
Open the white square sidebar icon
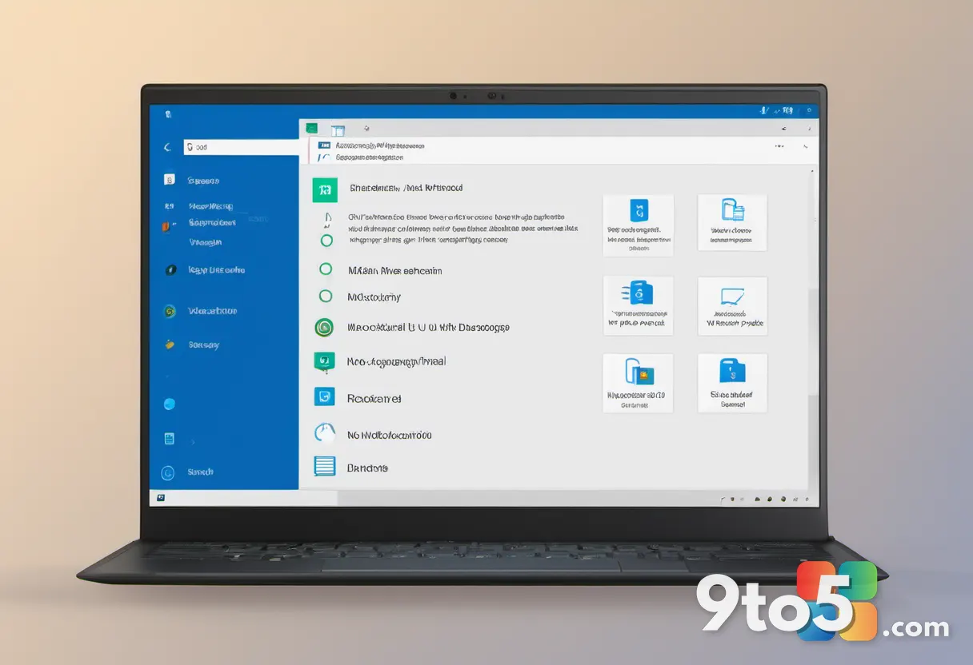click(x=169, y=180)
